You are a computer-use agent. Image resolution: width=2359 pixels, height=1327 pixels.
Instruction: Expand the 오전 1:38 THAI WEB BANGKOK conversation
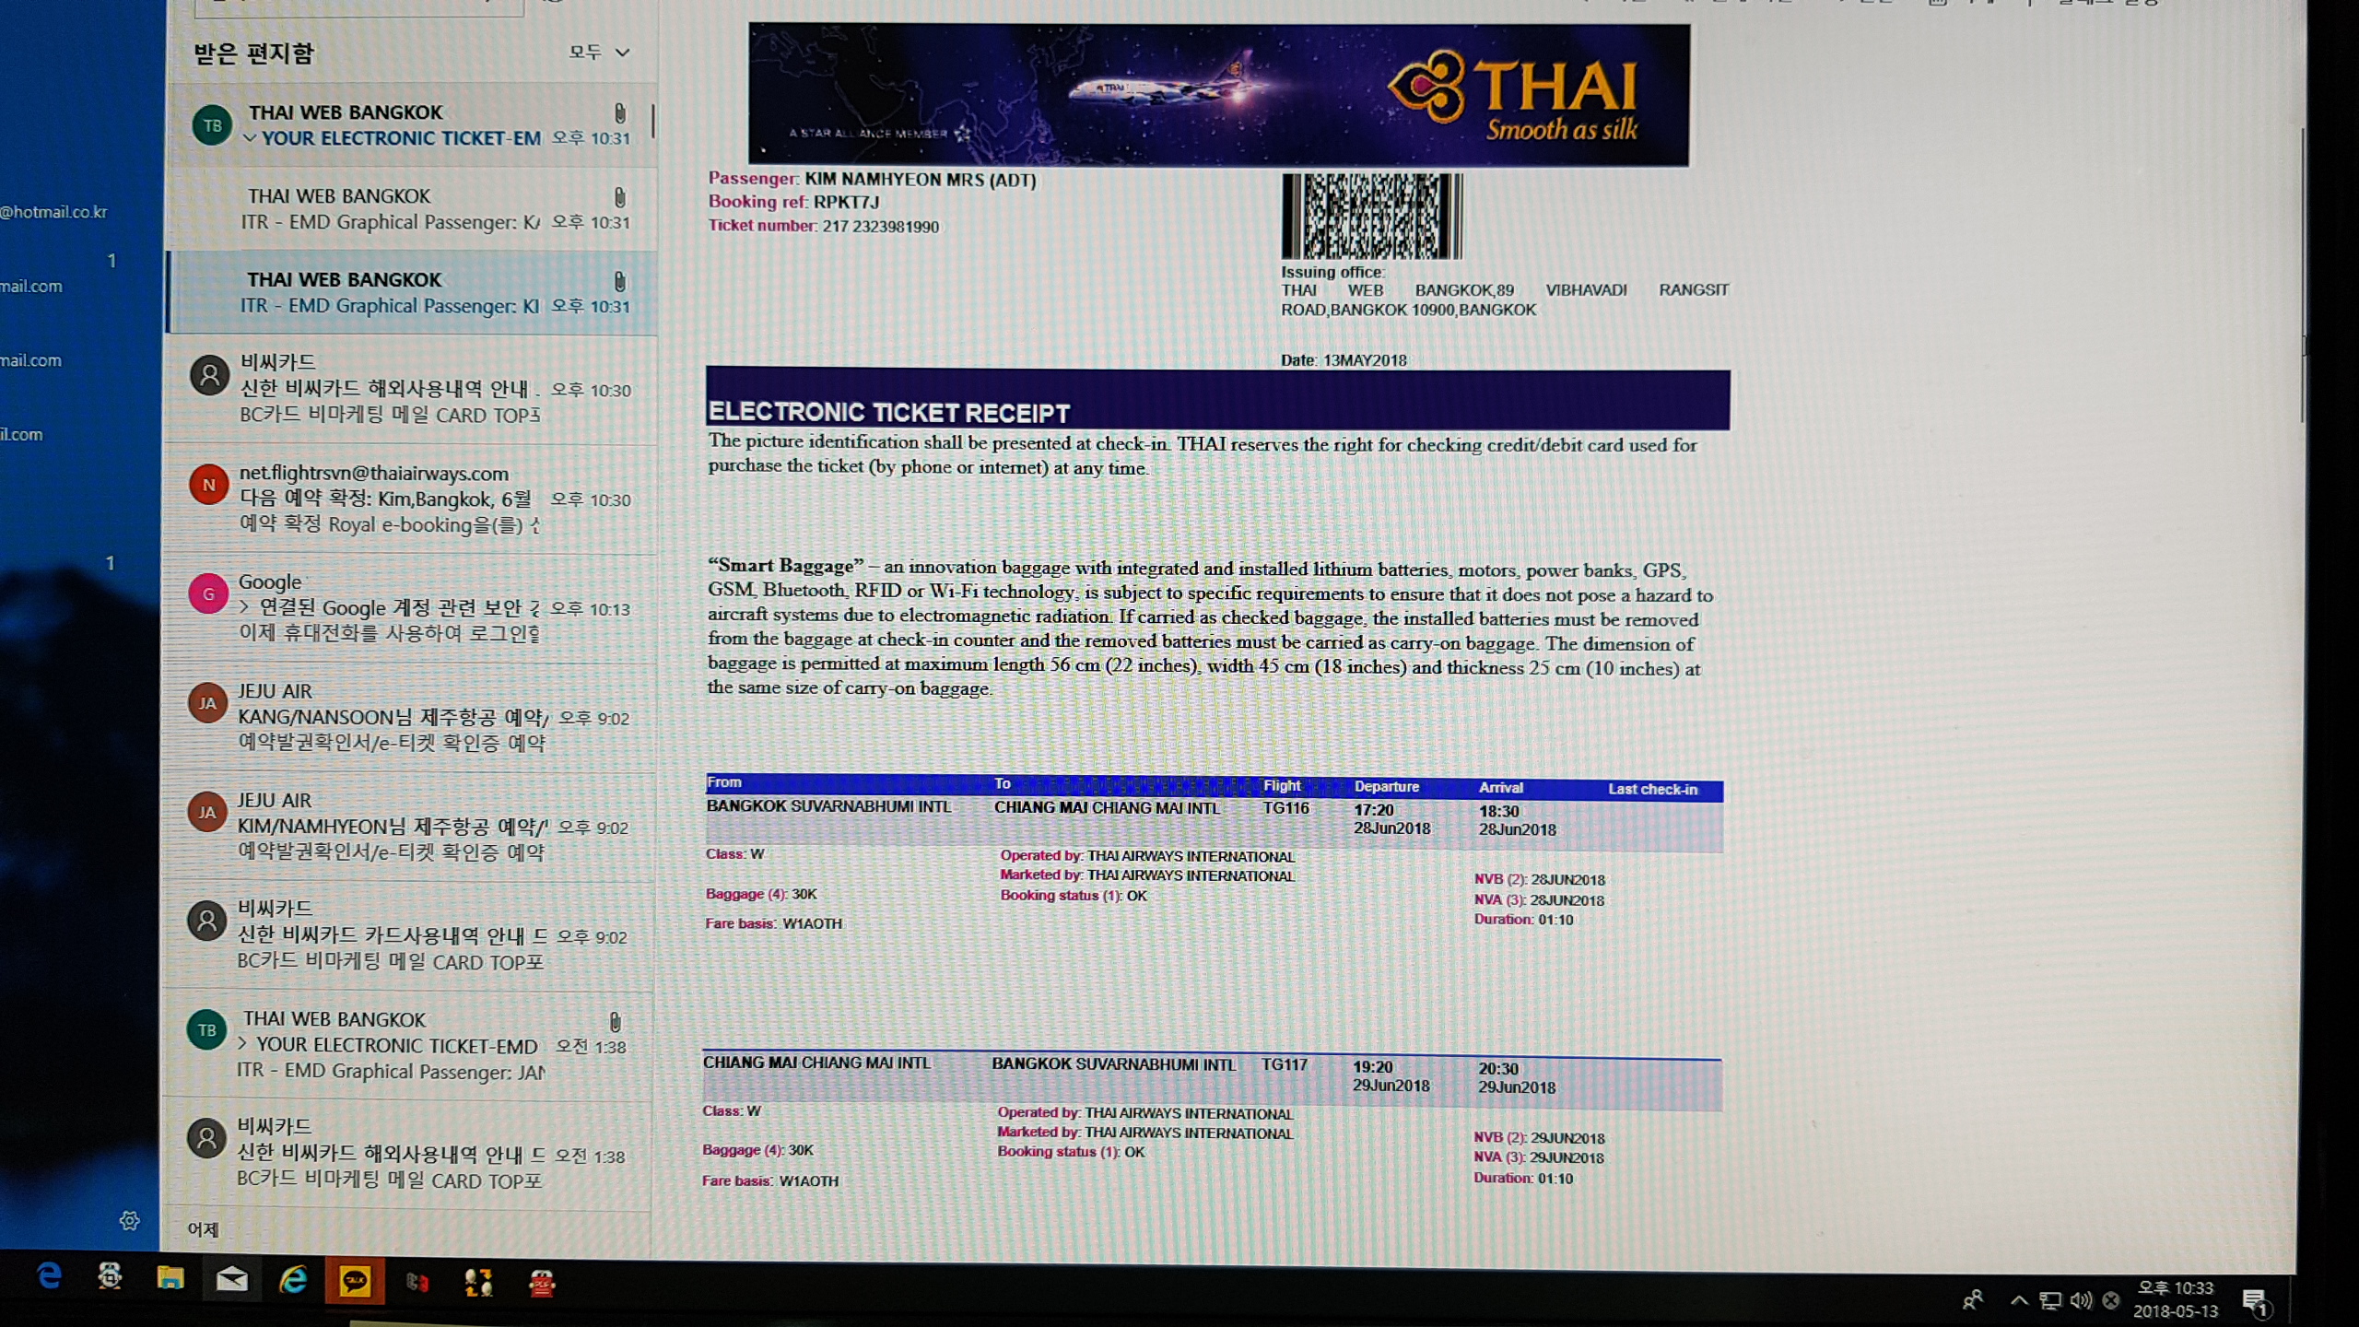(242, 1044)
